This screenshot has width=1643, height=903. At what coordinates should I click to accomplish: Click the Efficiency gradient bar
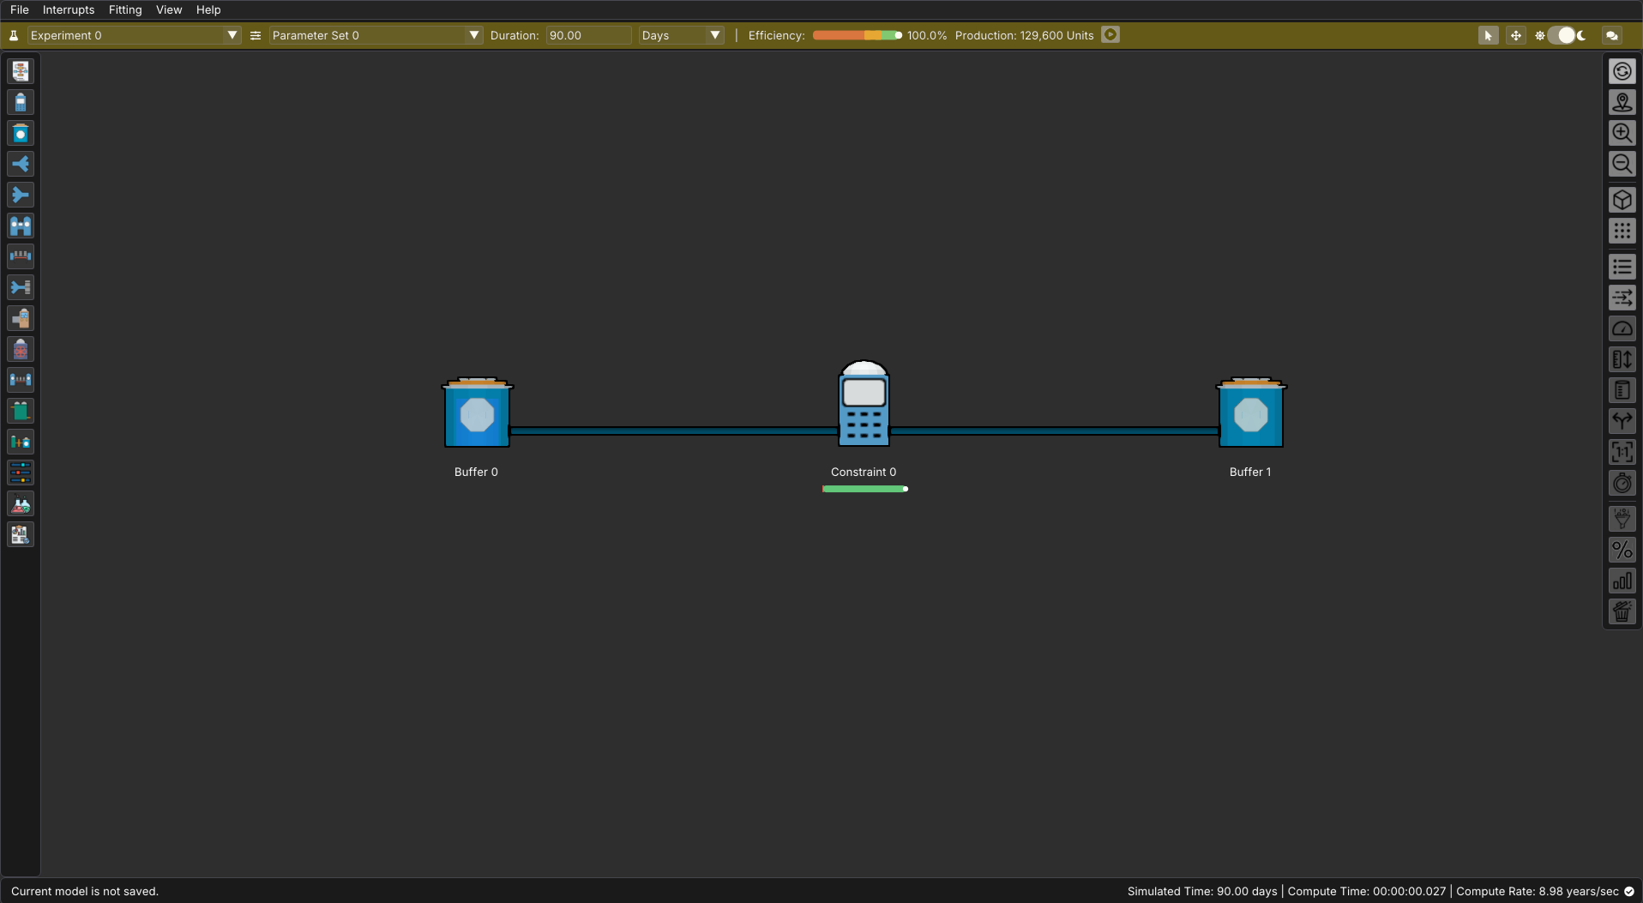(857, 35)
